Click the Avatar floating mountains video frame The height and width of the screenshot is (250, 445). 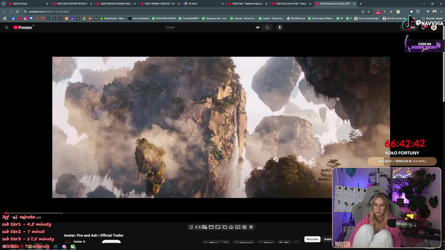coord(221,127)
